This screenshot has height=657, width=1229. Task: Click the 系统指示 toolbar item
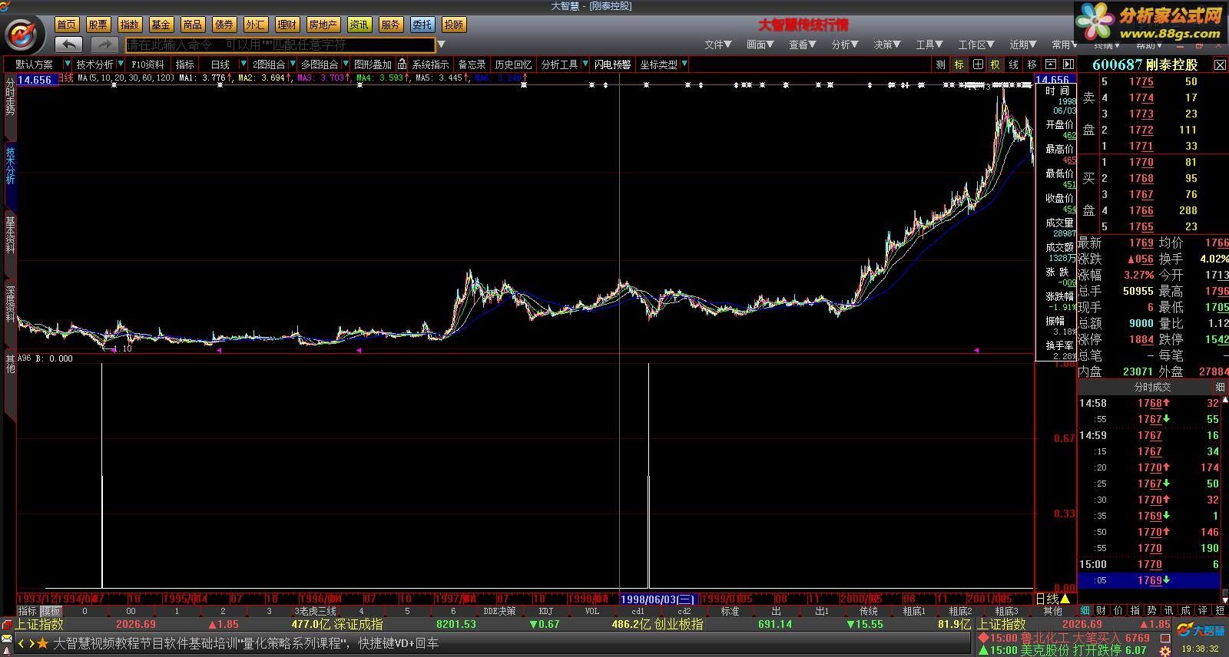(430, 64)
